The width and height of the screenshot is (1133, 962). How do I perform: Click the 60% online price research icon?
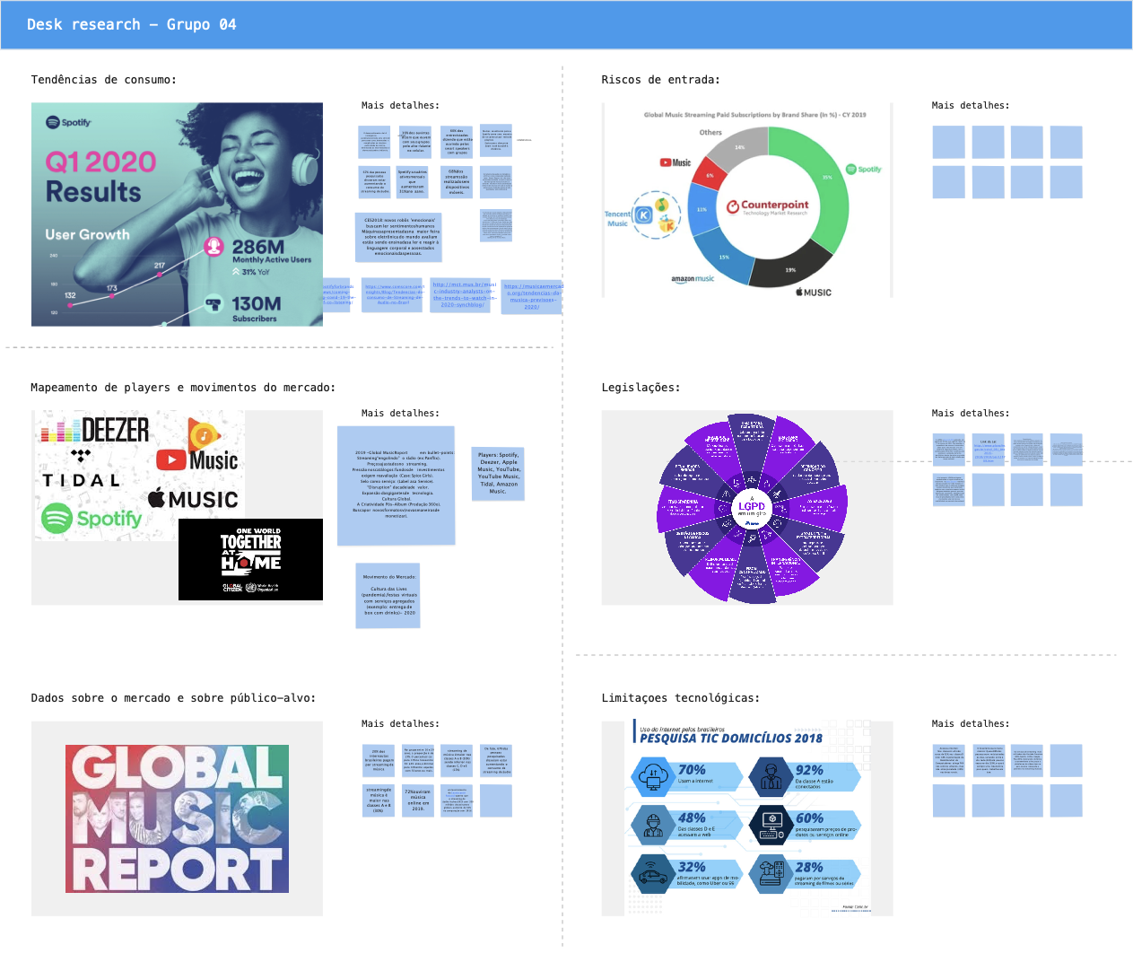771,824
